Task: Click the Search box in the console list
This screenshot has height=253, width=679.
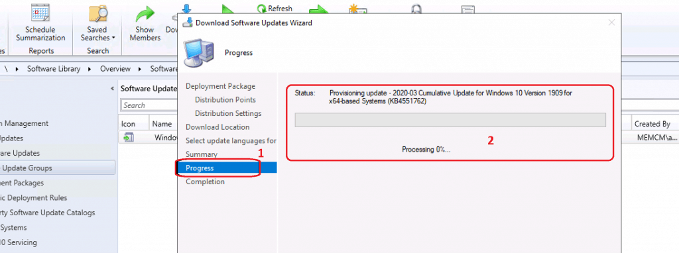Action: (x=149, y=105)
